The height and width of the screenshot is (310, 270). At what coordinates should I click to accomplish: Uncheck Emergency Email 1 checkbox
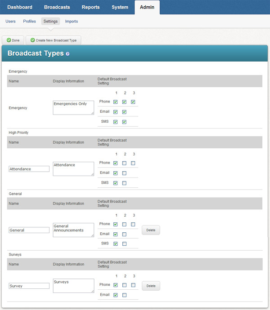pos(115,112)
